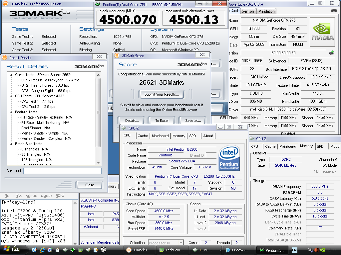Click the To Excel button
Viewport: 341px width, 255px height.
tap(162, 121)
